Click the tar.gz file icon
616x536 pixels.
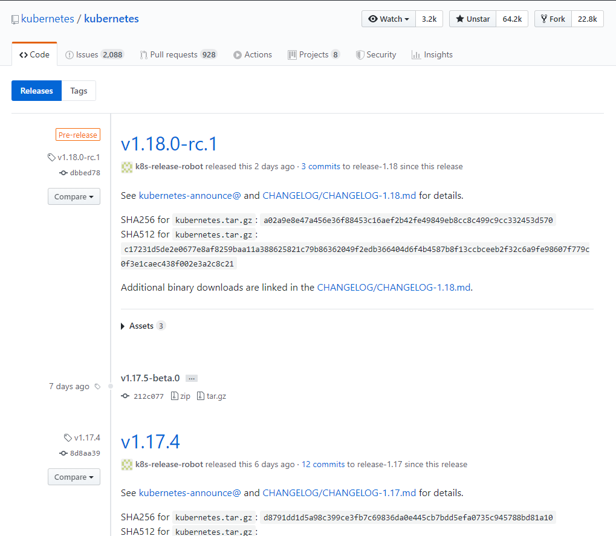pyautogui.click(x=200, y=396)
